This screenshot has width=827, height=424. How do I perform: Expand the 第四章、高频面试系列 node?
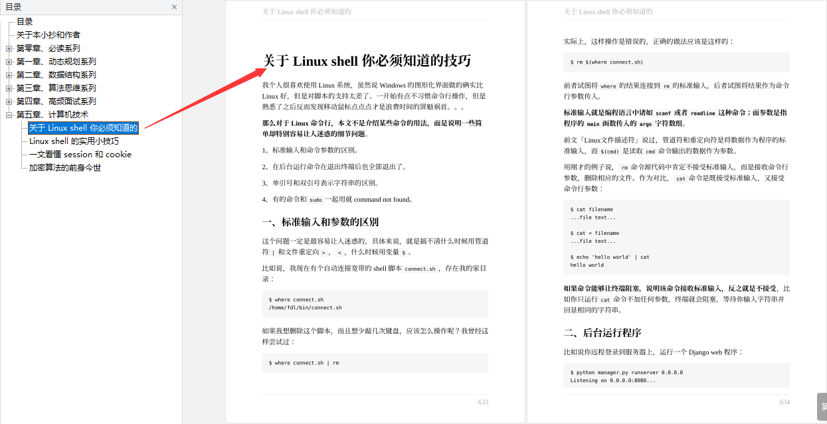coord(9,102)
